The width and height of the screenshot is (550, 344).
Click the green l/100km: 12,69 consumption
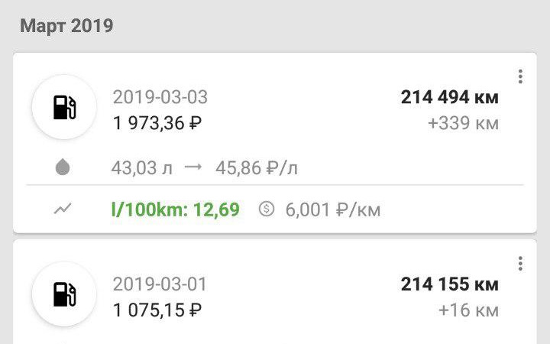pos(176,209)
